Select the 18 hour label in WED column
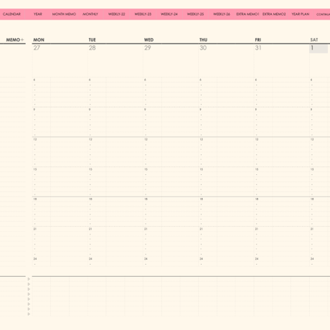Viewport: 330px width, 330px height. [x=146, y=199]
